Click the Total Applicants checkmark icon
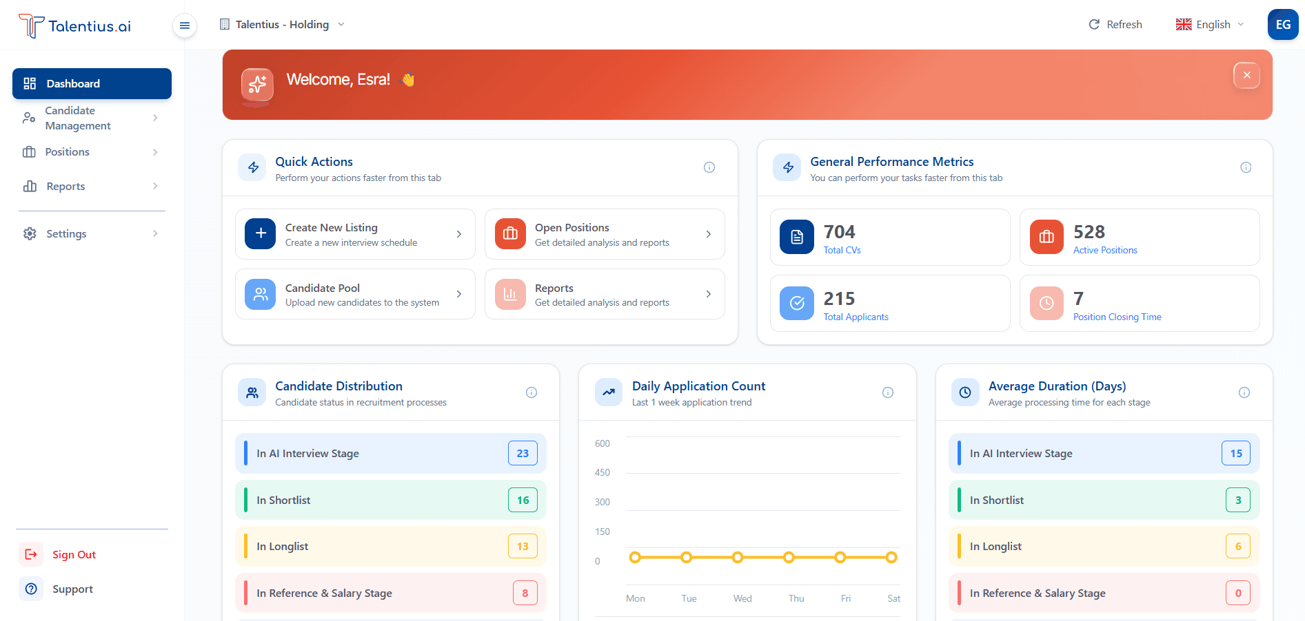The height and width of the screenshot is (621, 1305). [797, 303]
